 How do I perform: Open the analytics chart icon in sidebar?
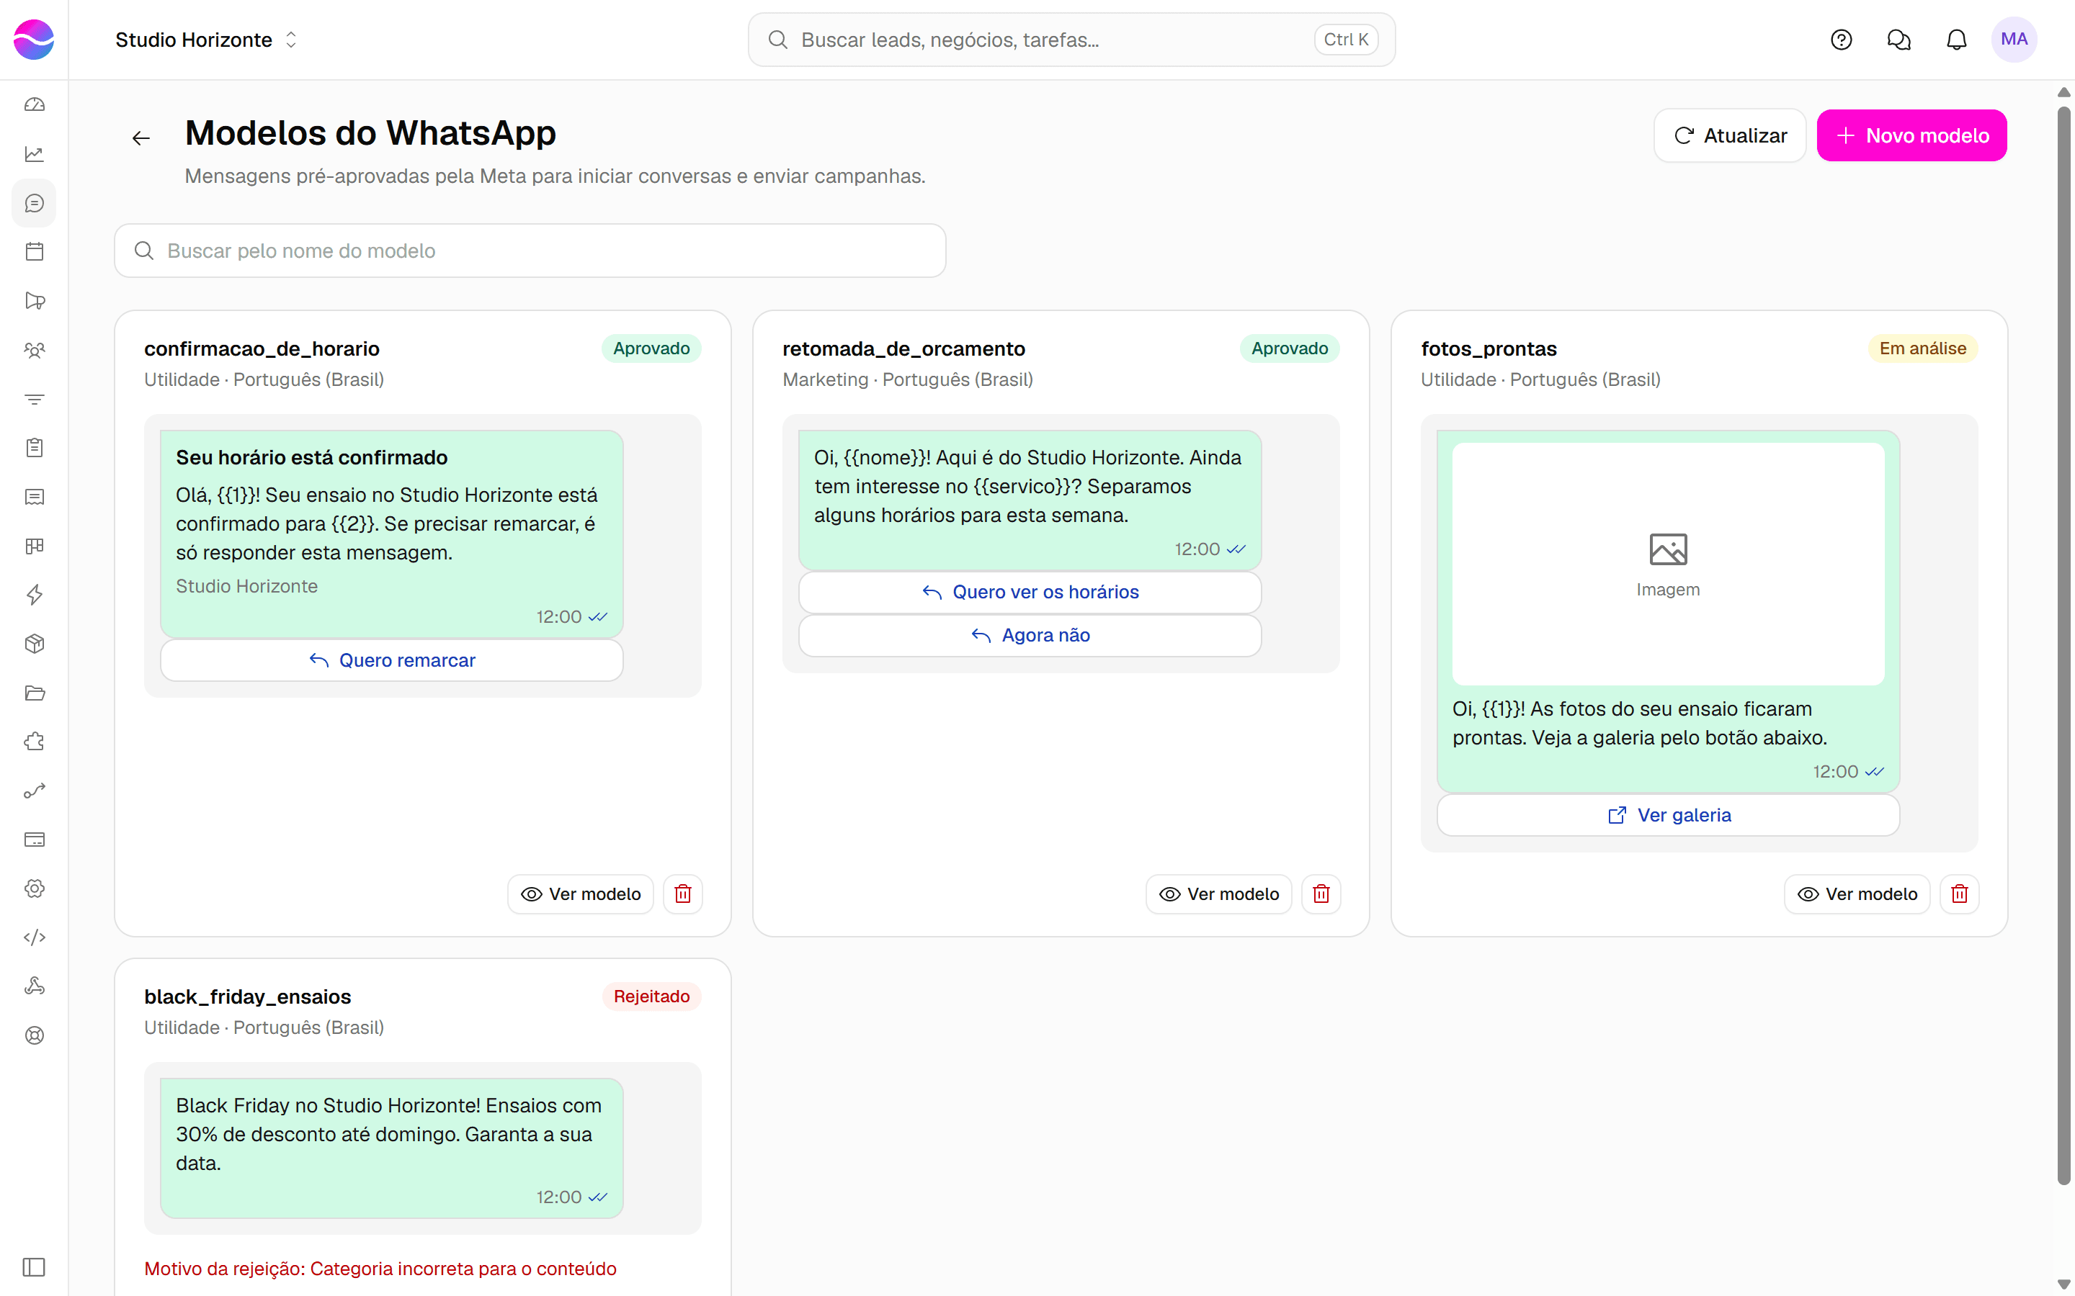coord(35,154)
